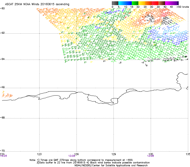Click the '123' longitude axis label
Image resolution: width=190 pixels, height=167 pixels.
(x=39, y=154)
